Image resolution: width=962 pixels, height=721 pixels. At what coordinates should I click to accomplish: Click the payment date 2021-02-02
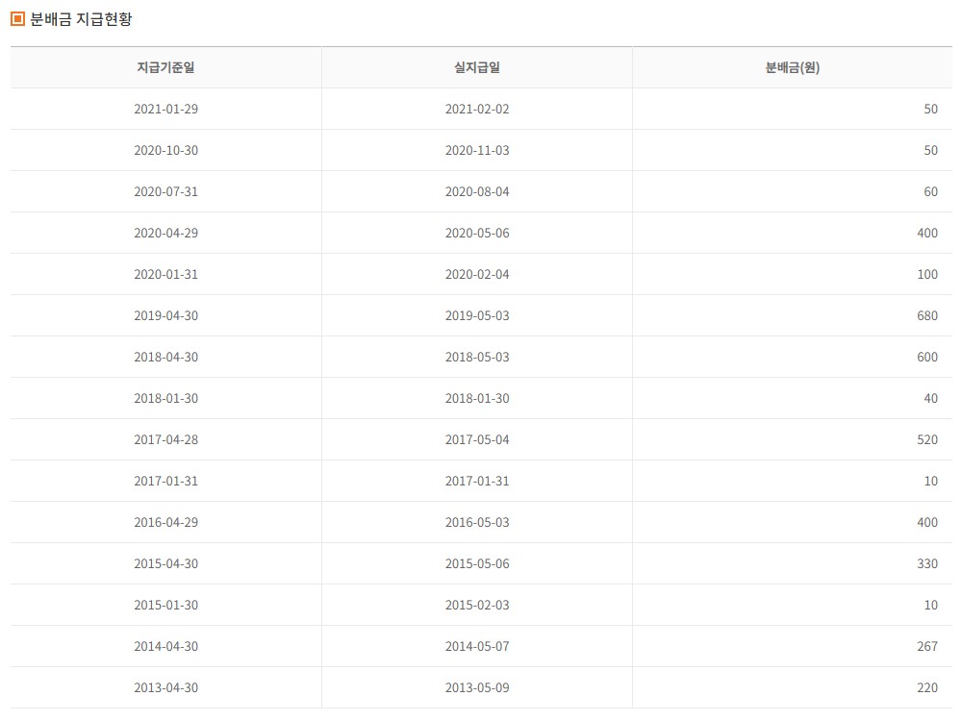[476, 109]
